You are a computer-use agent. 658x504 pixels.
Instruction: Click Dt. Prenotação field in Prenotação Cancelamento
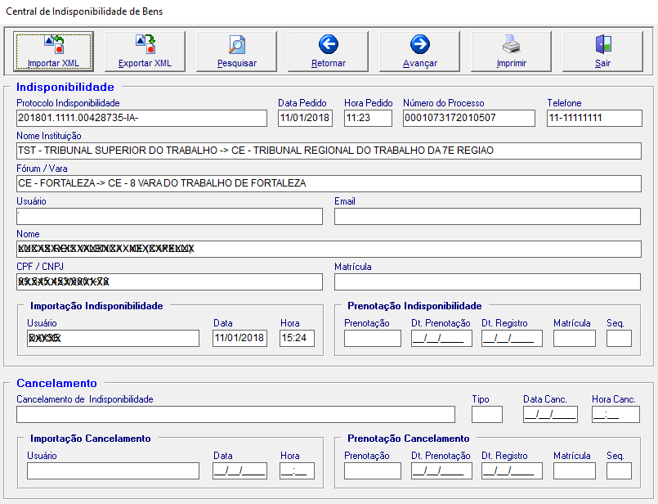click(x=441, y=470)
